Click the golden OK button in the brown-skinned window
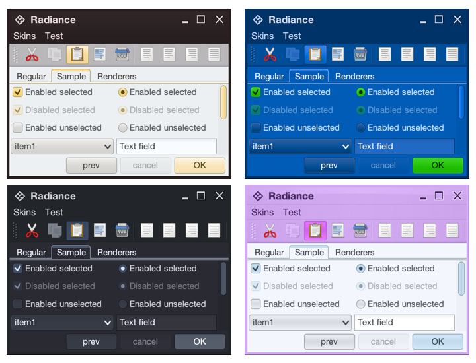This screenshot has height=363, width=476. tap(200, 165)
